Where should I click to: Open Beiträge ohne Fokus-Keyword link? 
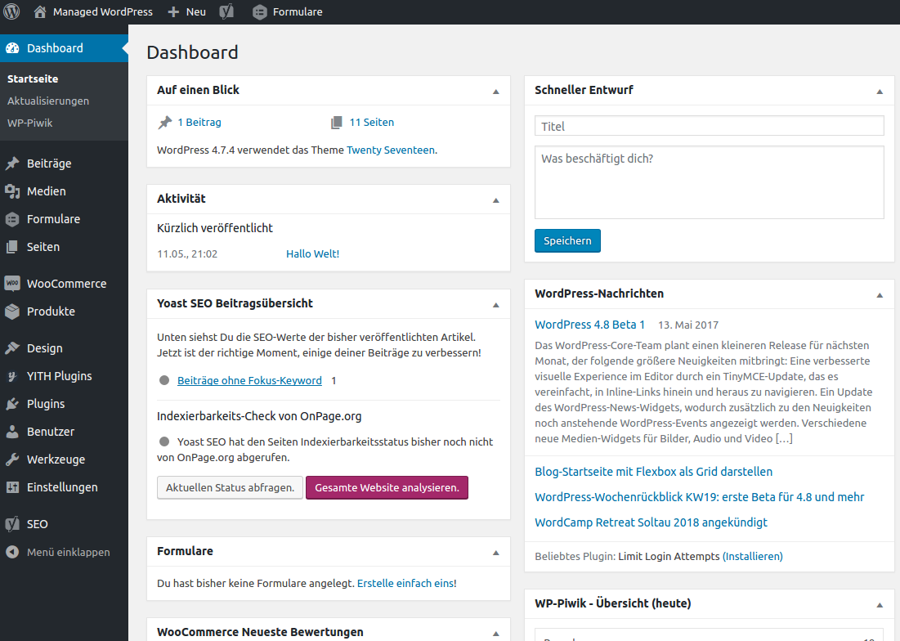click(x=249, y=380)
